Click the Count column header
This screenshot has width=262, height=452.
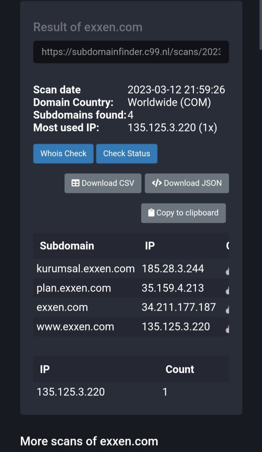[x=180, y=369]
